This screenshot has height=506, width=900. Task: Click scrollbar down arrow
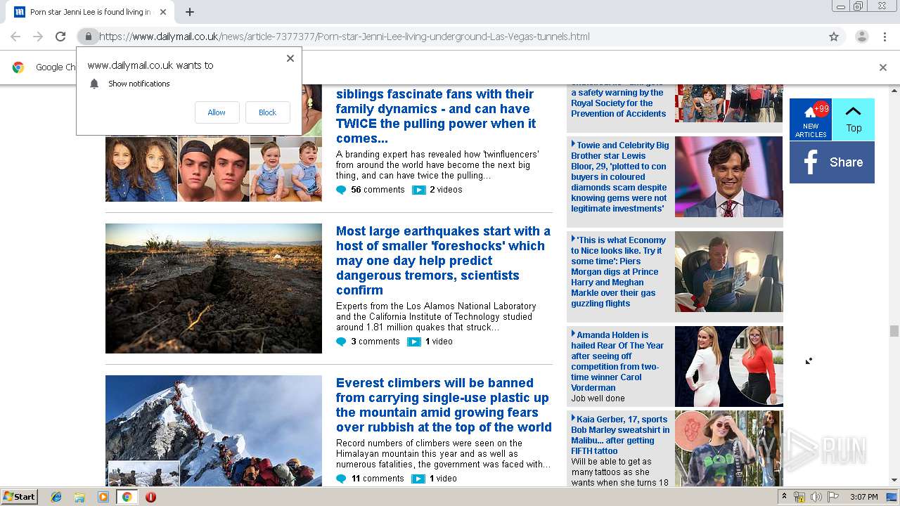tap(894, 481)
